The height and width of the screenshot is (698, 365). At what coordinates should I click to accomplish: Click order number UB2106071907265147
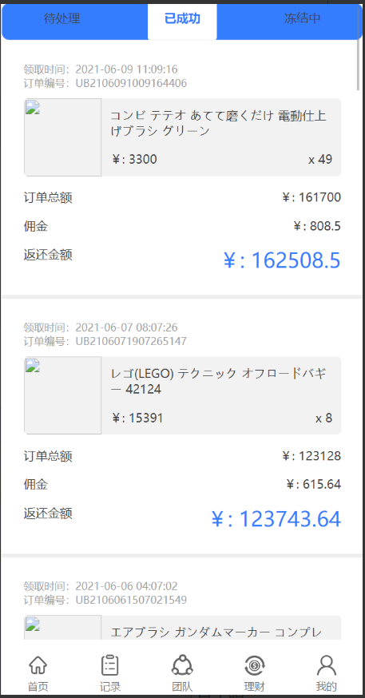(x=131, y=342)
